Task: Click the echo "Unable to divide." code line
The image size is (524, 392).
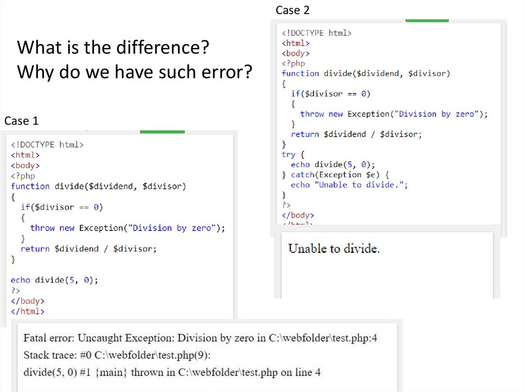Action: [x=350, y=185]
